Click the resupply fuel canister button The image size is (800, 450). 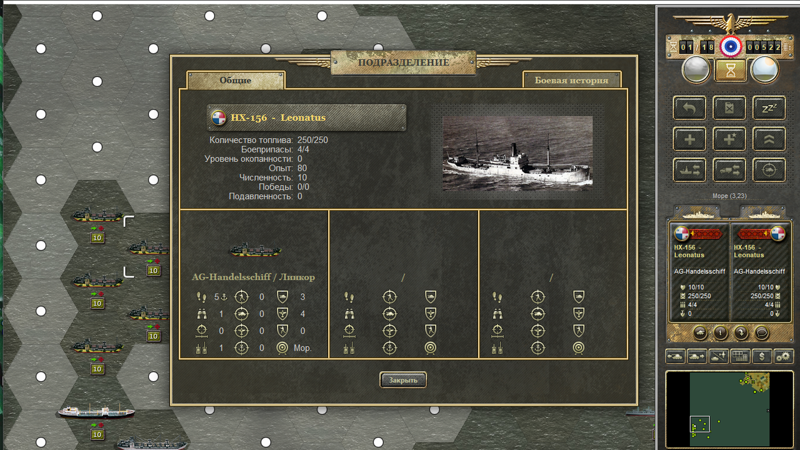pos(729,108)
